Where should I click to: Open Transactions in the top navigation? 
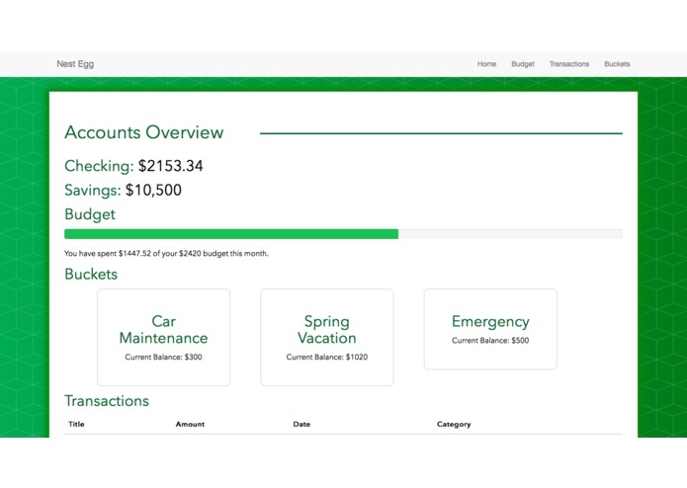[x=569, y=64]
